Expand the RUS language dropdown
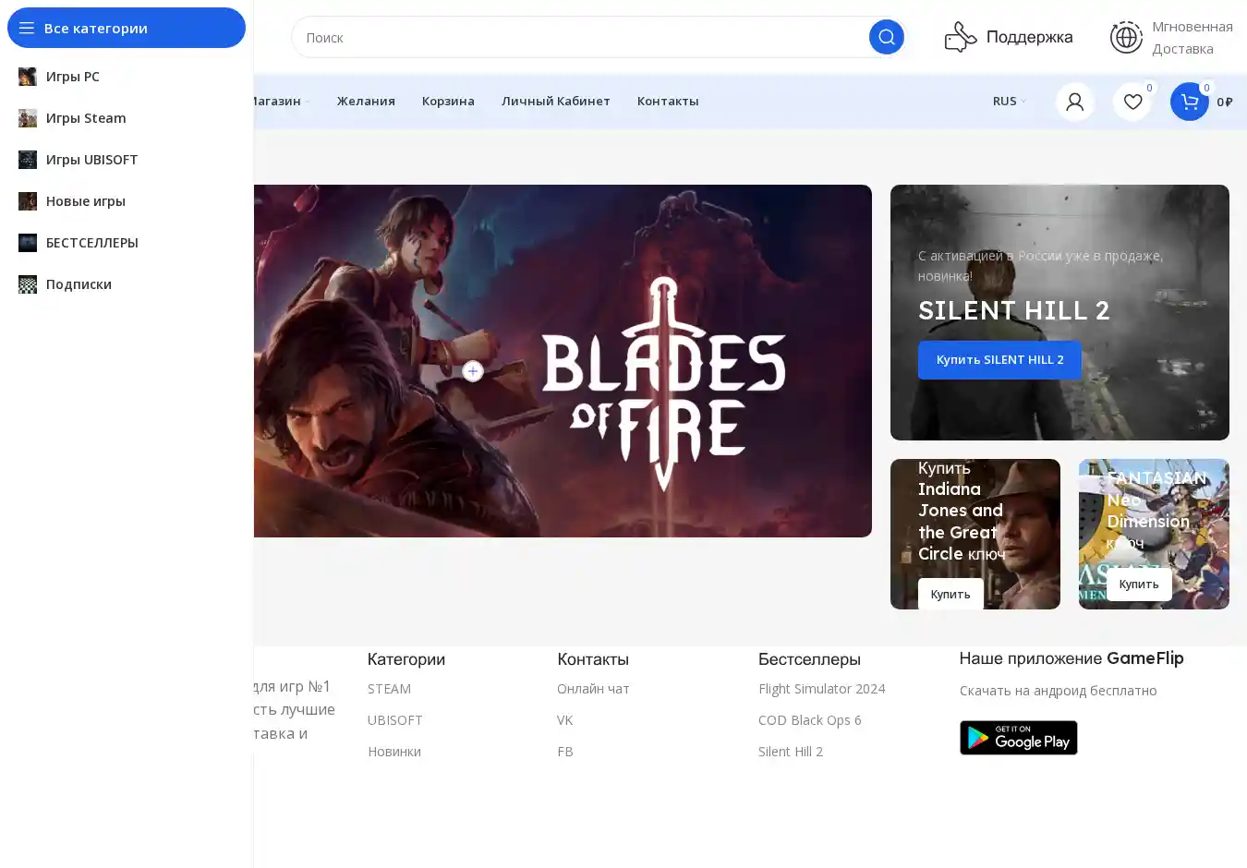The width and height of the screenshot is (1247, 868). [1009, 102]
